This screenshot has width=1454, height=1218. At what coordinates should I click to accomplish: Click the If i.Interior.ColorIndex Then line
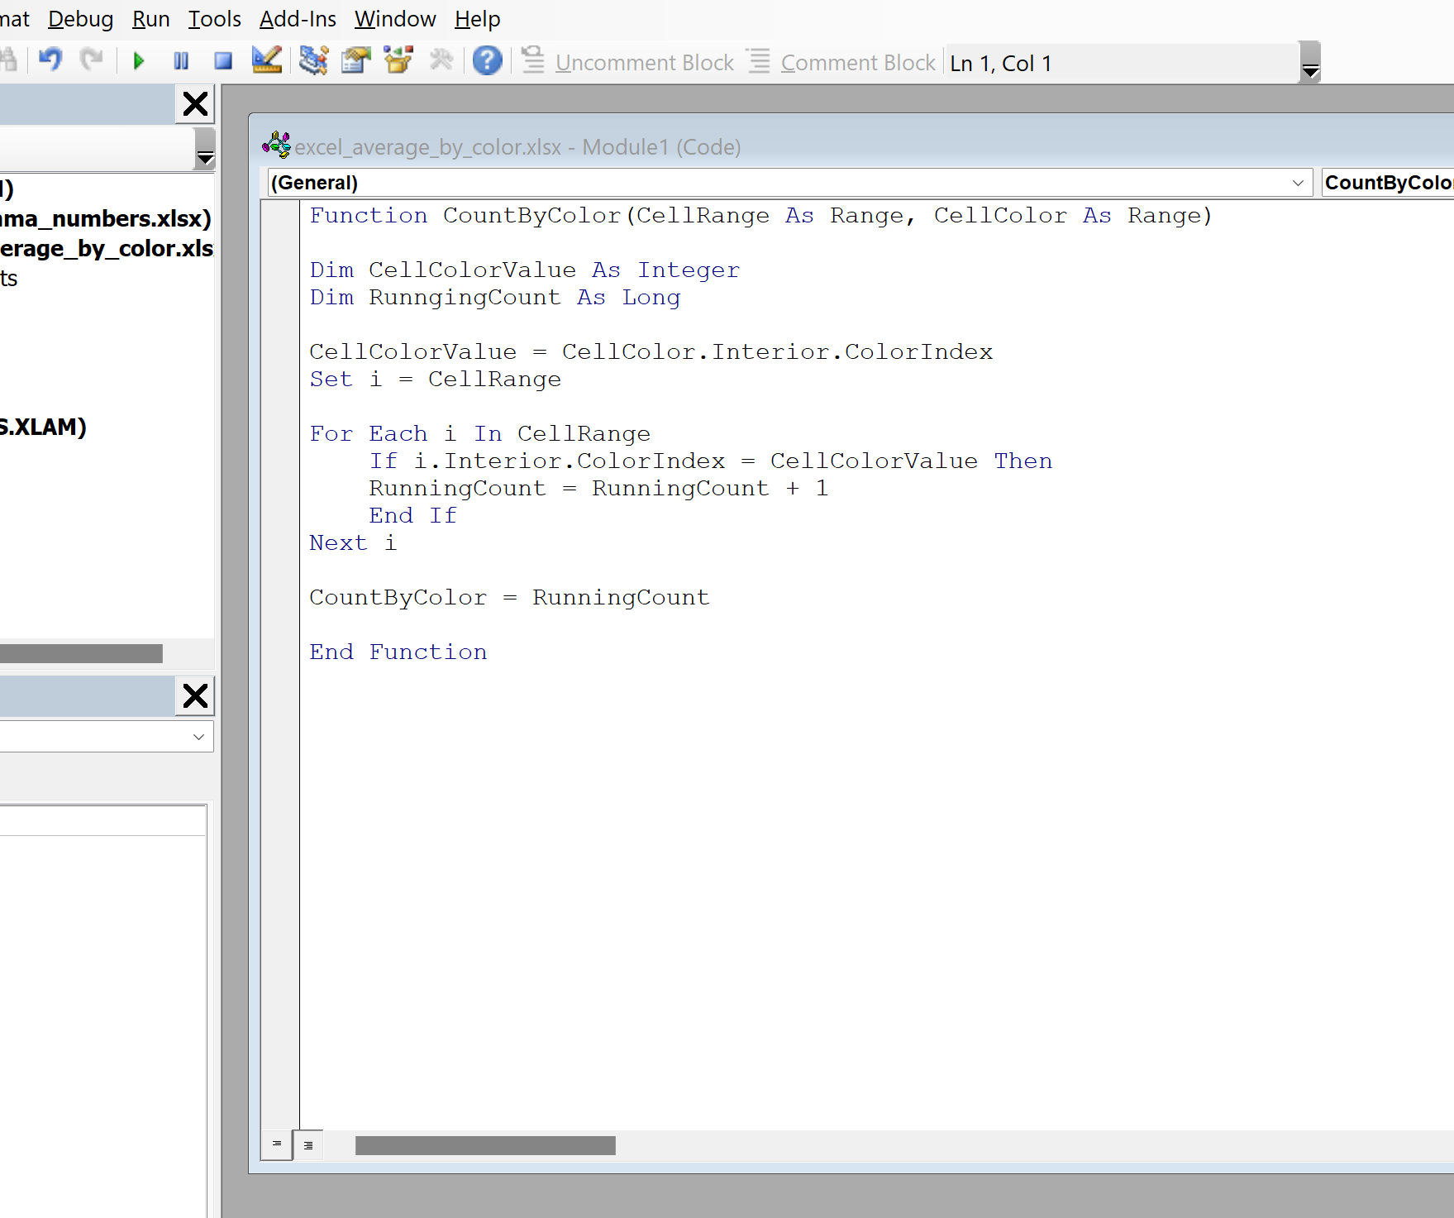point(711,461)
